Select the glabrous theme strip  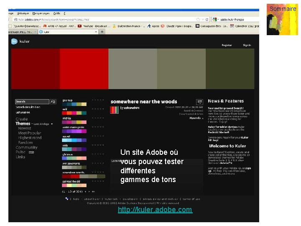(74, 158)
